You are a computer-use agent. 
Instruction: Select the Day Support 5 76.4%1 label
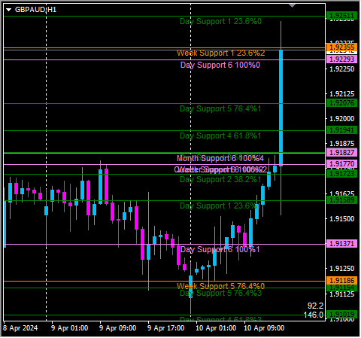pos(220,109)
